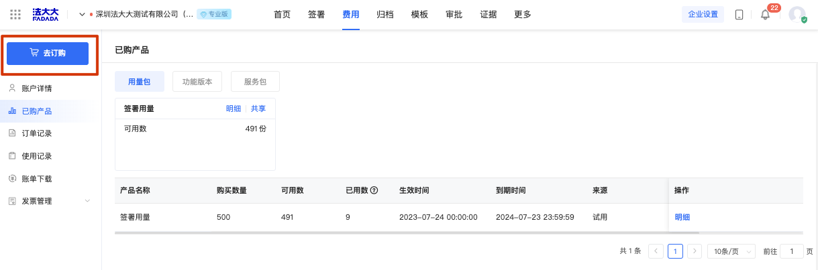Click the table horizontal scrollbar
The width and height of the screenshot is (818, 270).
407,233
